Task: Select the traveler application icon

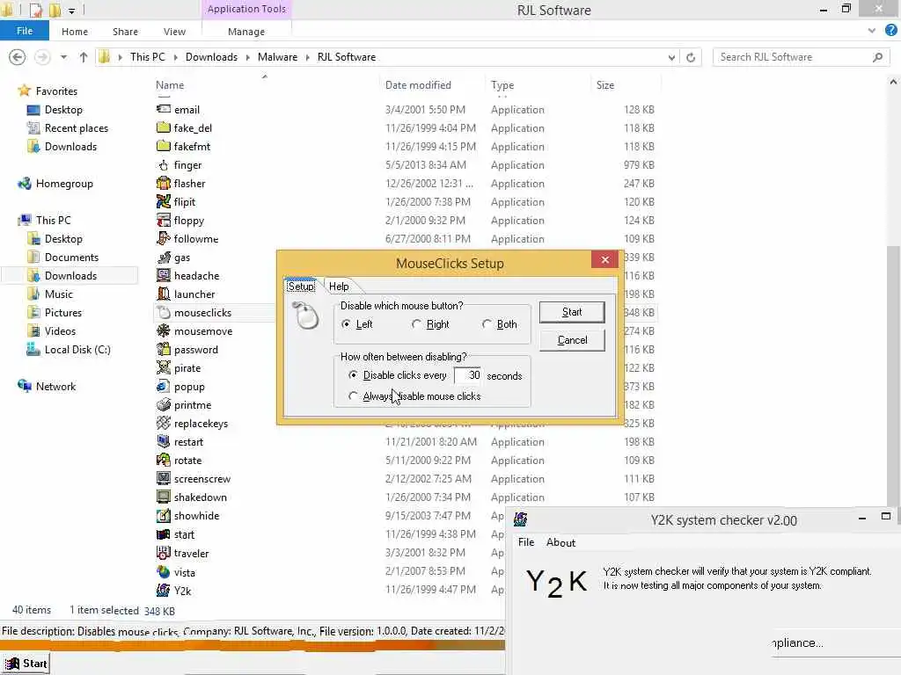Action: point(164,553)
